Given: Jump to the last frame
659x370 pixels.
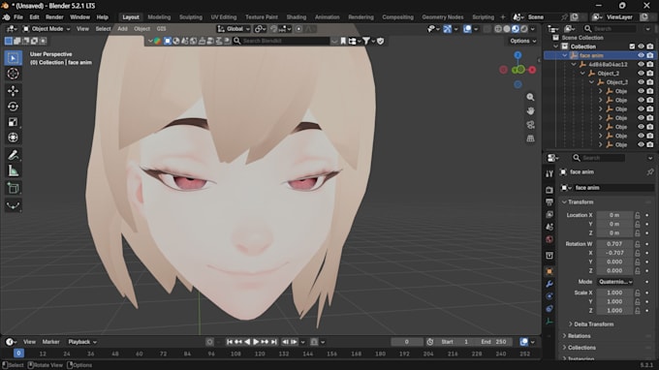Looking at the screenshot, I should [x=274, y=342].
